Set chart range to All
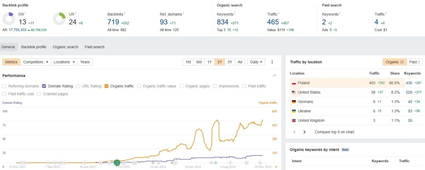Image resolution: width=425 pixels, height=170 pixels. [240, 62]
